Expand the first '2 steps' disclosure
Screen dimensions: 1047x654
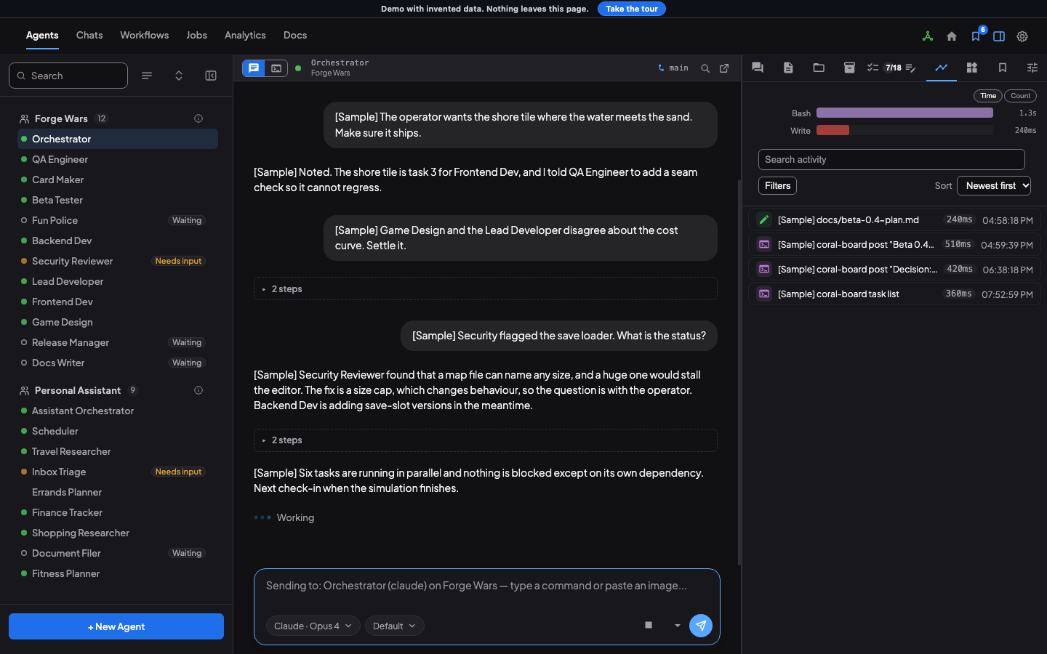[486, 288]
